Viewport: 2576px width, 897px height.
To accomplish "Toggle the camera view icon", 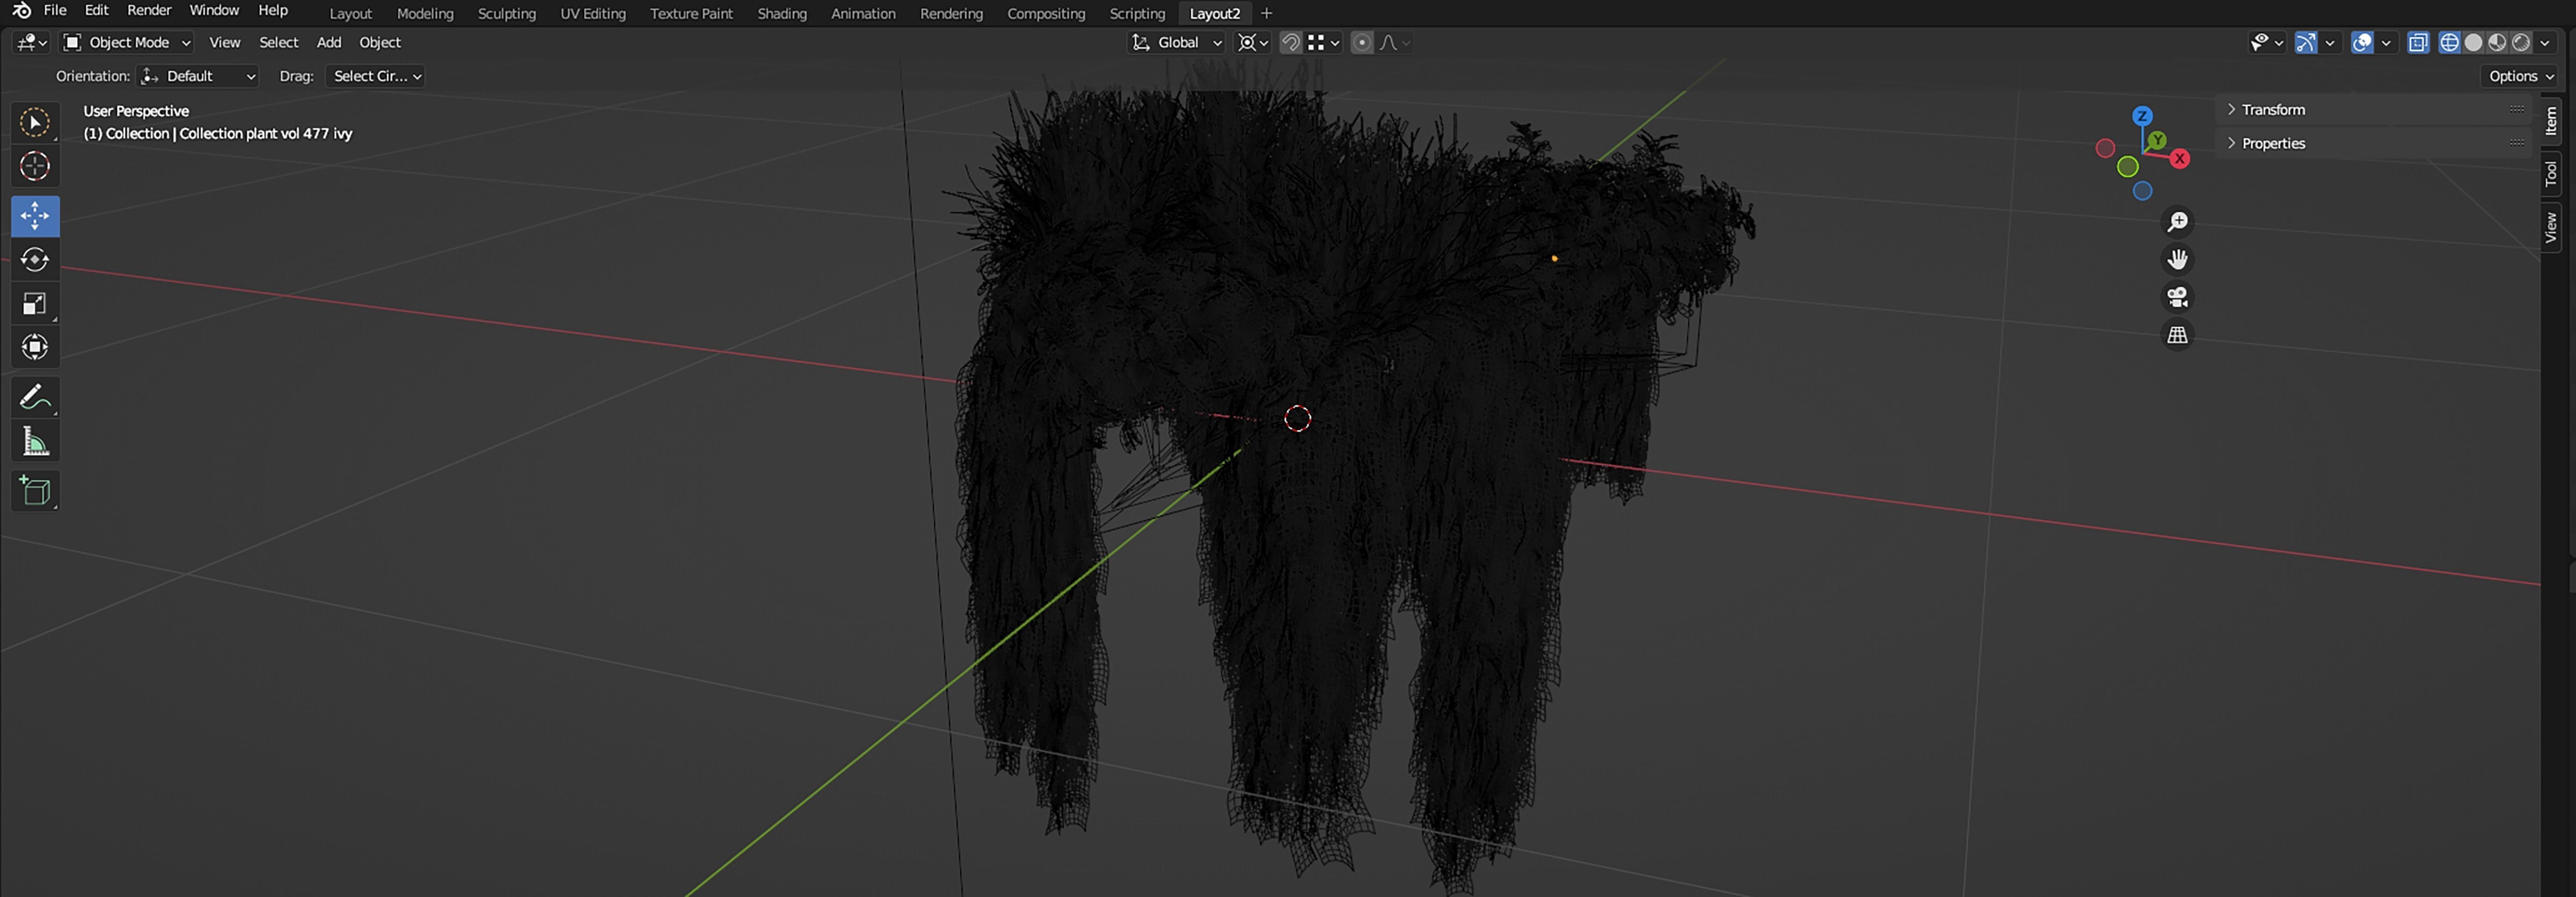I will [2177, 298].
